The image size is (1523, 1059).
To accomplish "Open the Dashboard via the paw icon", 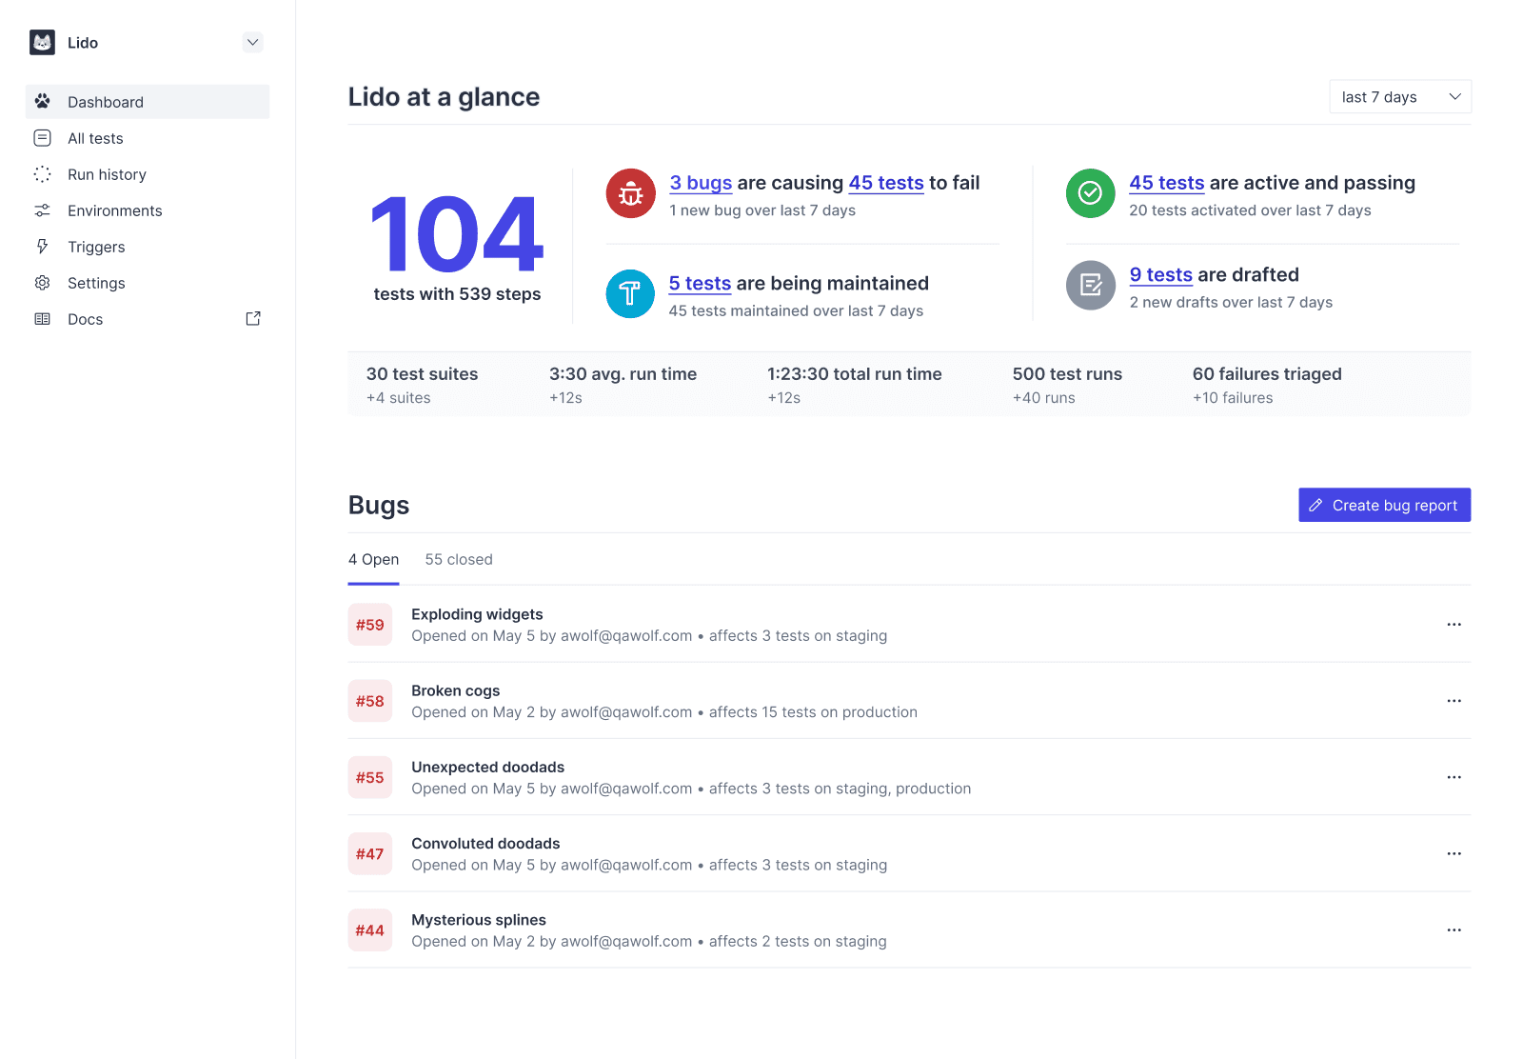I will (42, 101).
